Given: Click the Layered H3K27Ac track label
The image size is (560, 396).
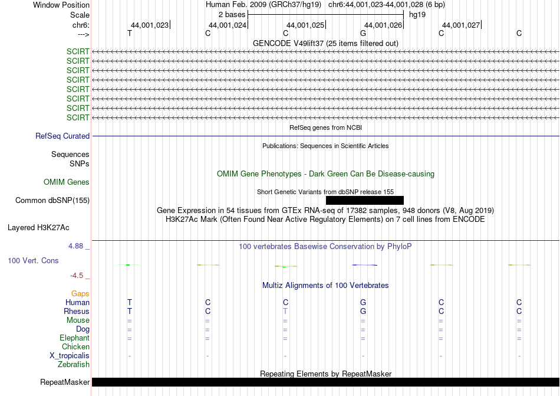Looking at the screenshot, I should pos(38,227).
